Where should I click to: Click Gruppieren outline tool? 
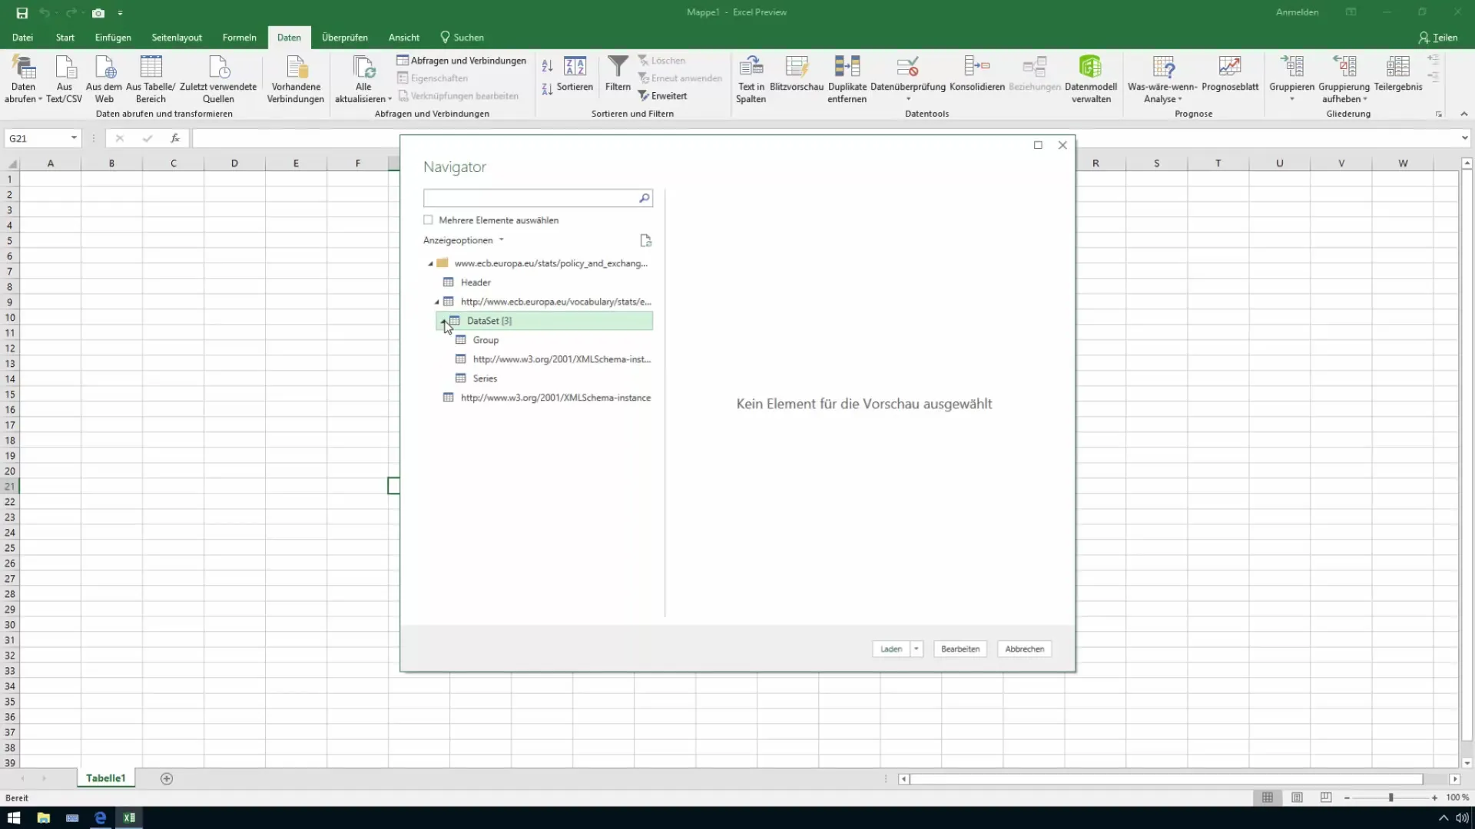pos(1291,79)
